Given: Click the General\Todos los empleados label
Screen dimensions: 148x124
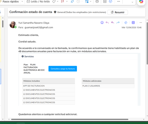Looking at the screenshot, I should 82,12.
